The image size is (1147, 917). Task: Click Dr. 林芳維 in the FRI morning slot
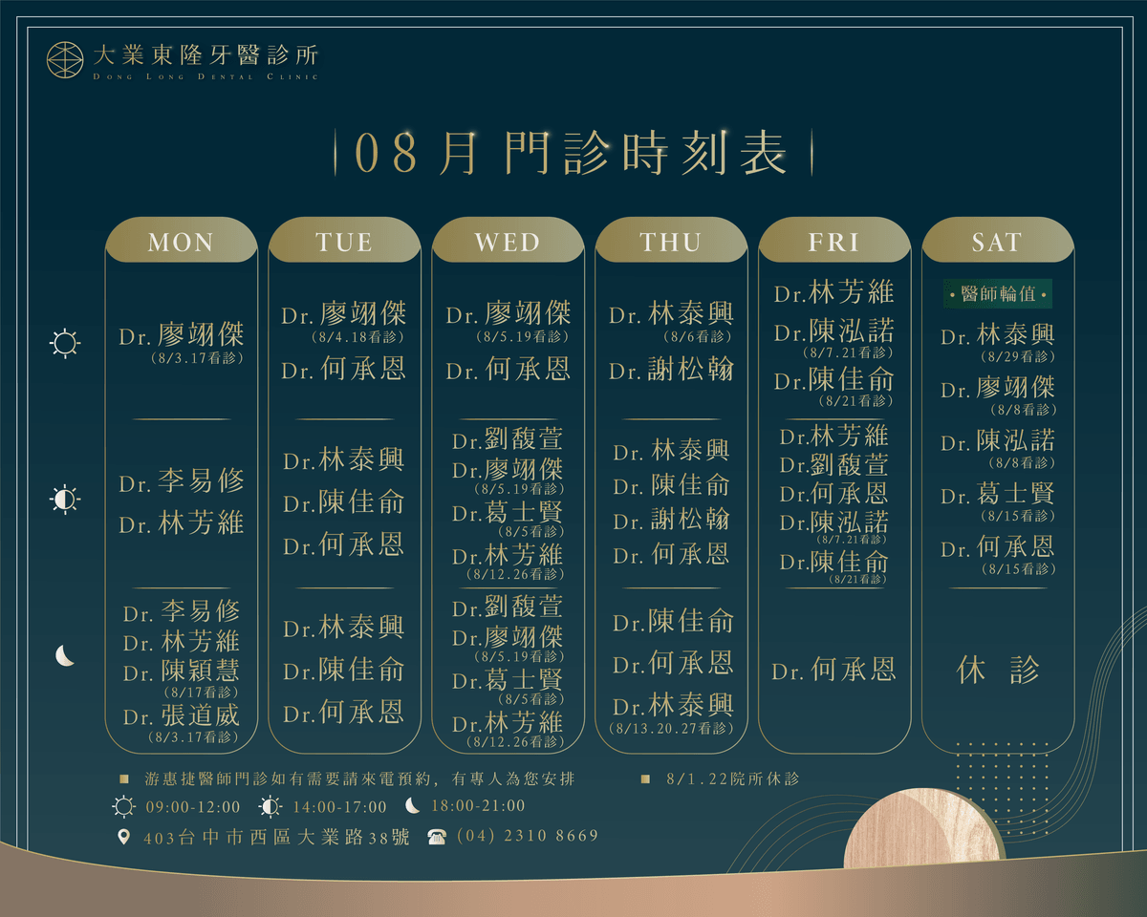point(834,291)
